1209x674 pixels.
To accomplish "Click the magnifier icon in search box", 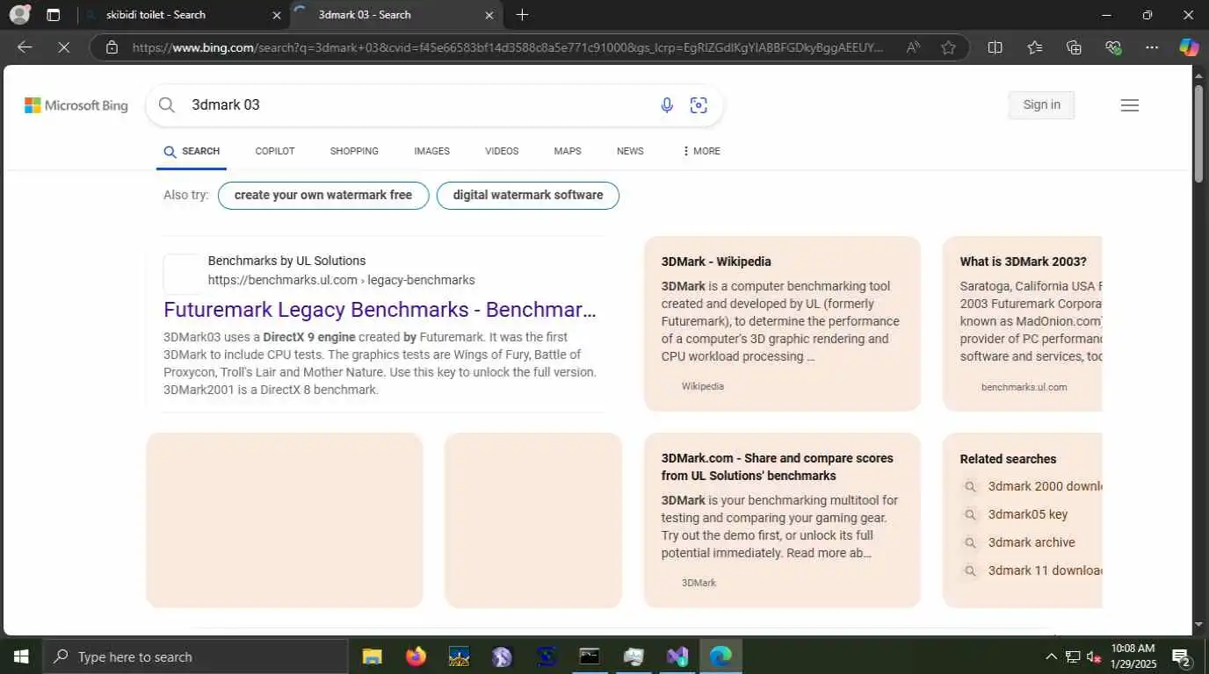I will [167, 105].
